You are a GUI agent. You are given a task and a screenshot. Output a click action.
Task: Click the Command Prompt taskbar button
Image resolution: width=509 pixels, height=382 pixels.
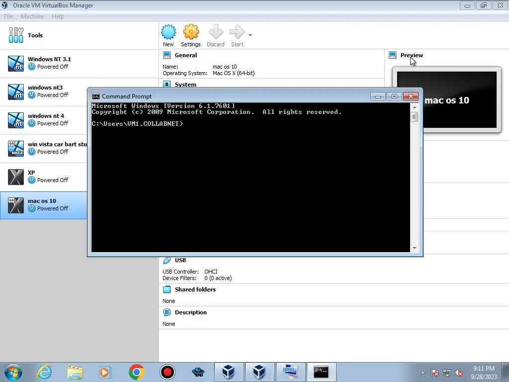tap(321, 372)
